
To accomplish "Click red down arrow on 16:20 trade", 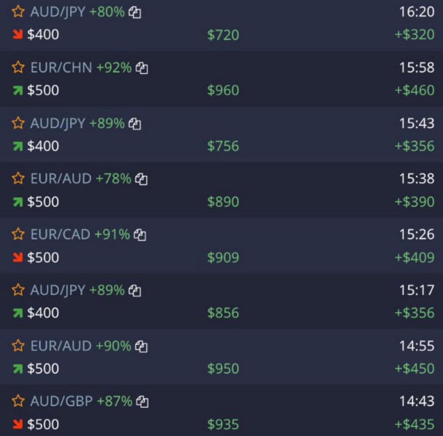I will coord(18,34).
